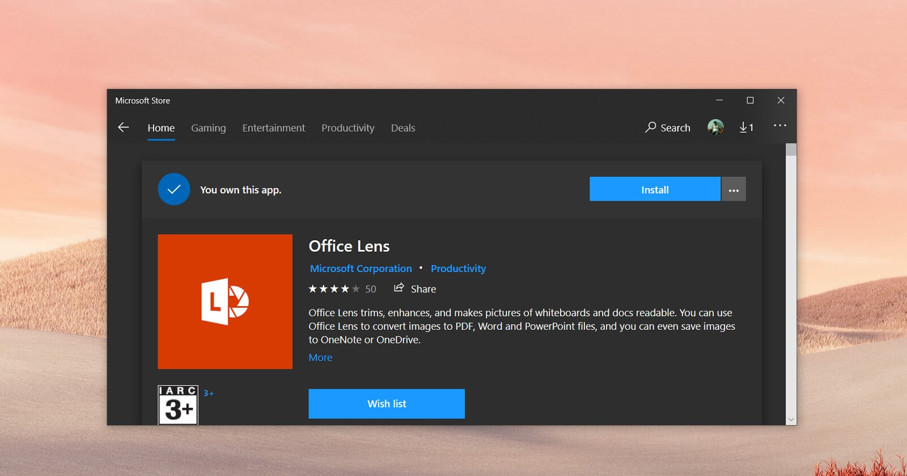Click the scrollbar down arrow
This screenshot has width=907, height=476.
coord(791,420)
